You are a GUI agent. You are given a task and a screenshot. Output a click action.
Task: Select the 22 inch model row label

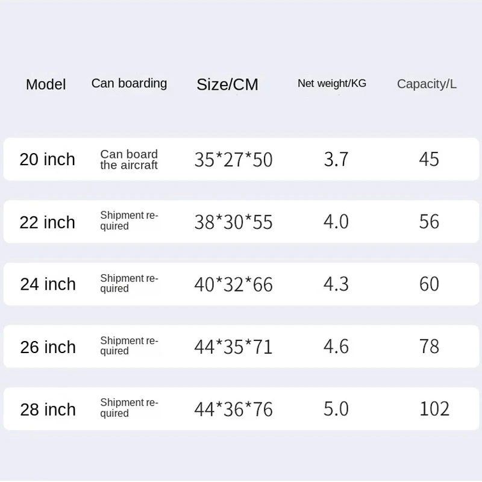point(48,222)
